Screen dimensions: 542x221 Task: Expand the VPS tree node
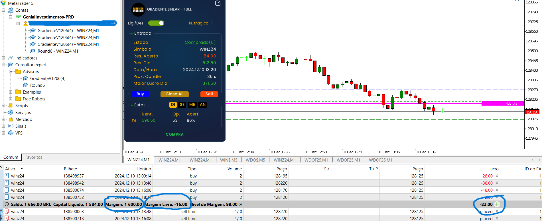coord(3,133)
